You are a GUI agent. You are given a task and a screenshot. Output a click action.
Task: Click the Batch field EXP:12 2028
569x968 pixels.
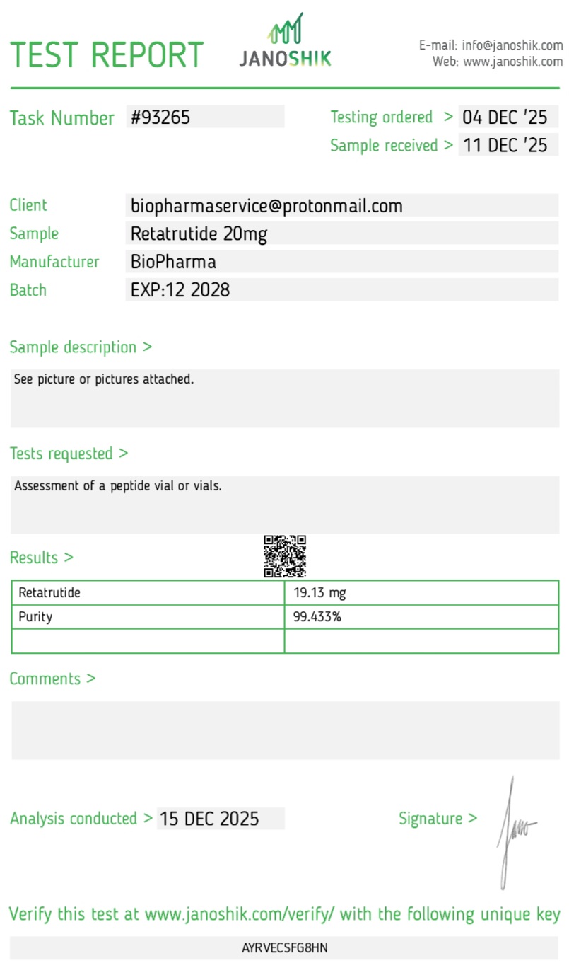[x=341, y=290]
